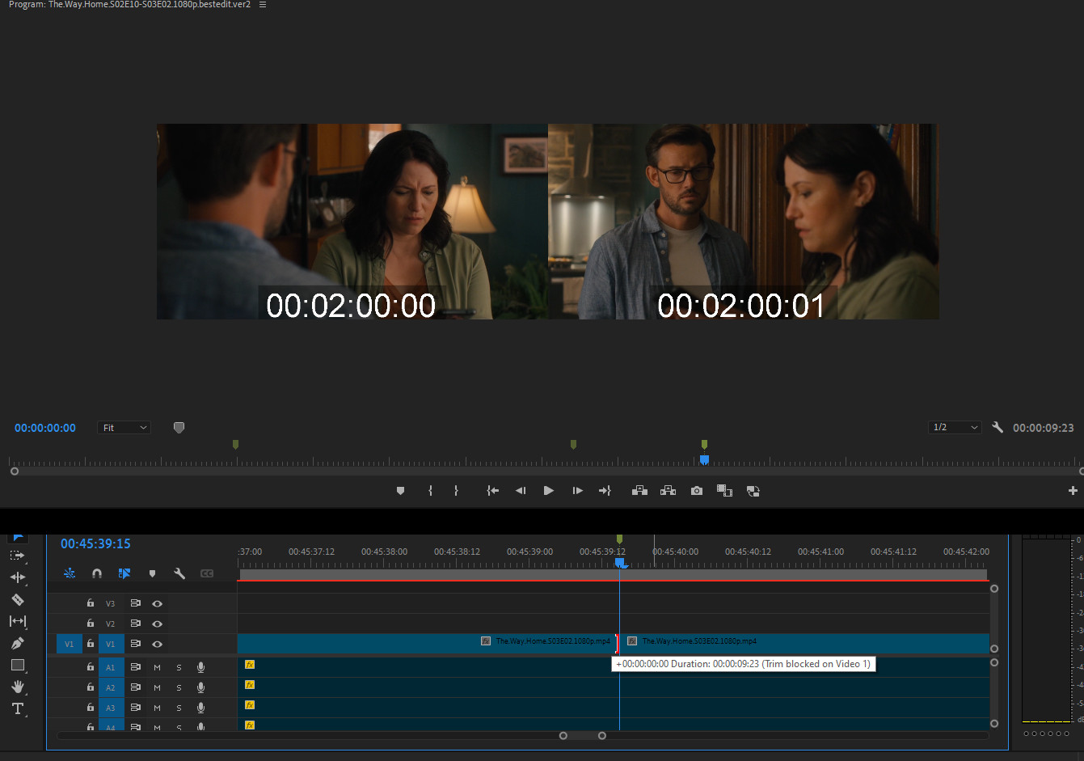Toggle sync lock for track A2

point(135,687)
